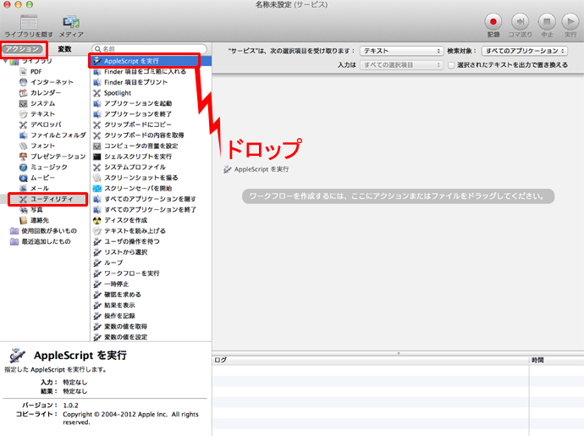Enable 選択されたテキストを出力で置き換える checkbox
The width and height of the screenshot is (584, 436).
pyautogui.click(x=451, y=65)
